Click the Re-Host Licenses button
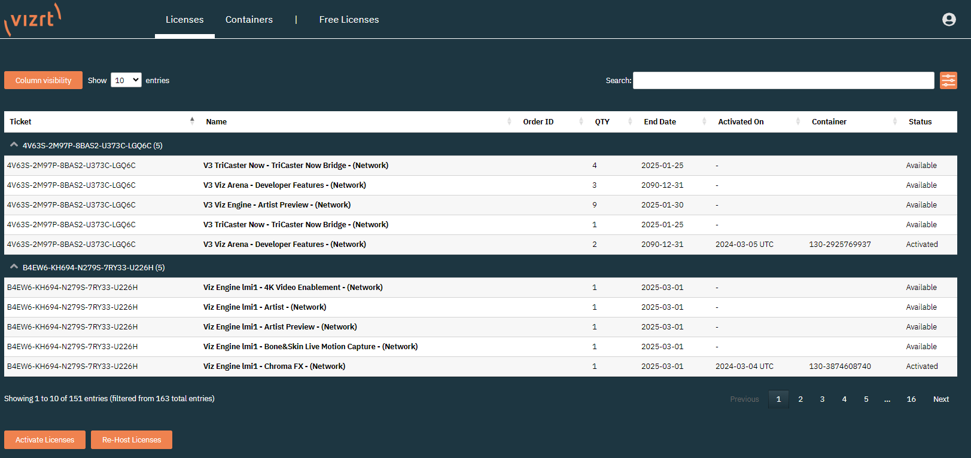 click(132, 439)
